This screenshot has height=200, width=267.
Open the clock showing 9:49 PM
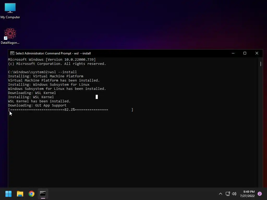247,194
